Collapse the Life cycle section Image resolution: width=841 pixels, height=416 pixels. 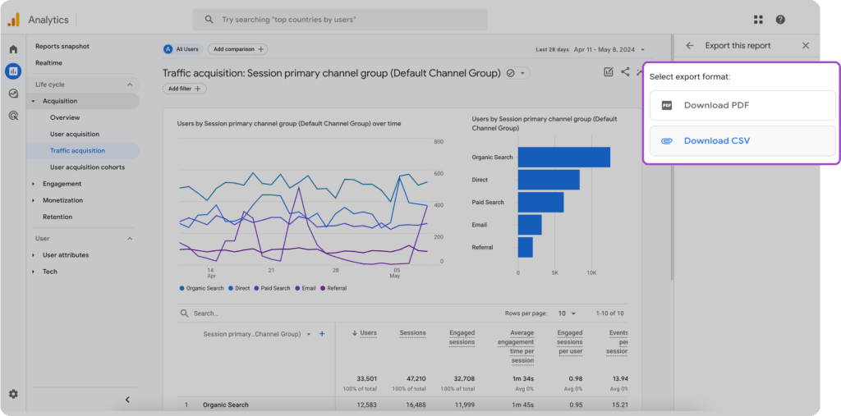130,85
